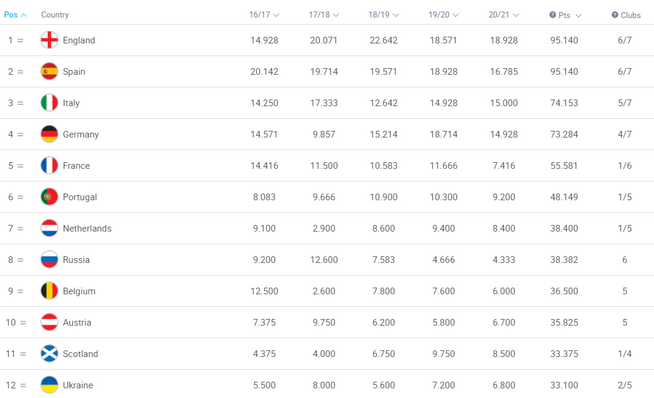
Task: Toggle the Pos column sort order
Action: 16,14
